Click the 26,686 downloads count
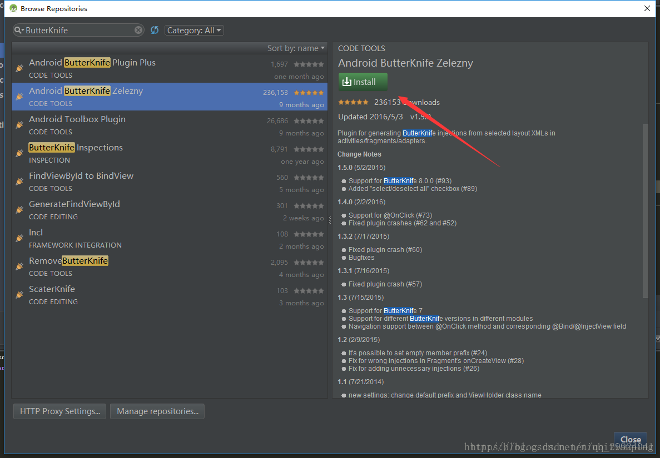This screenshot has width=660, height=458. (x=277, y=121)
